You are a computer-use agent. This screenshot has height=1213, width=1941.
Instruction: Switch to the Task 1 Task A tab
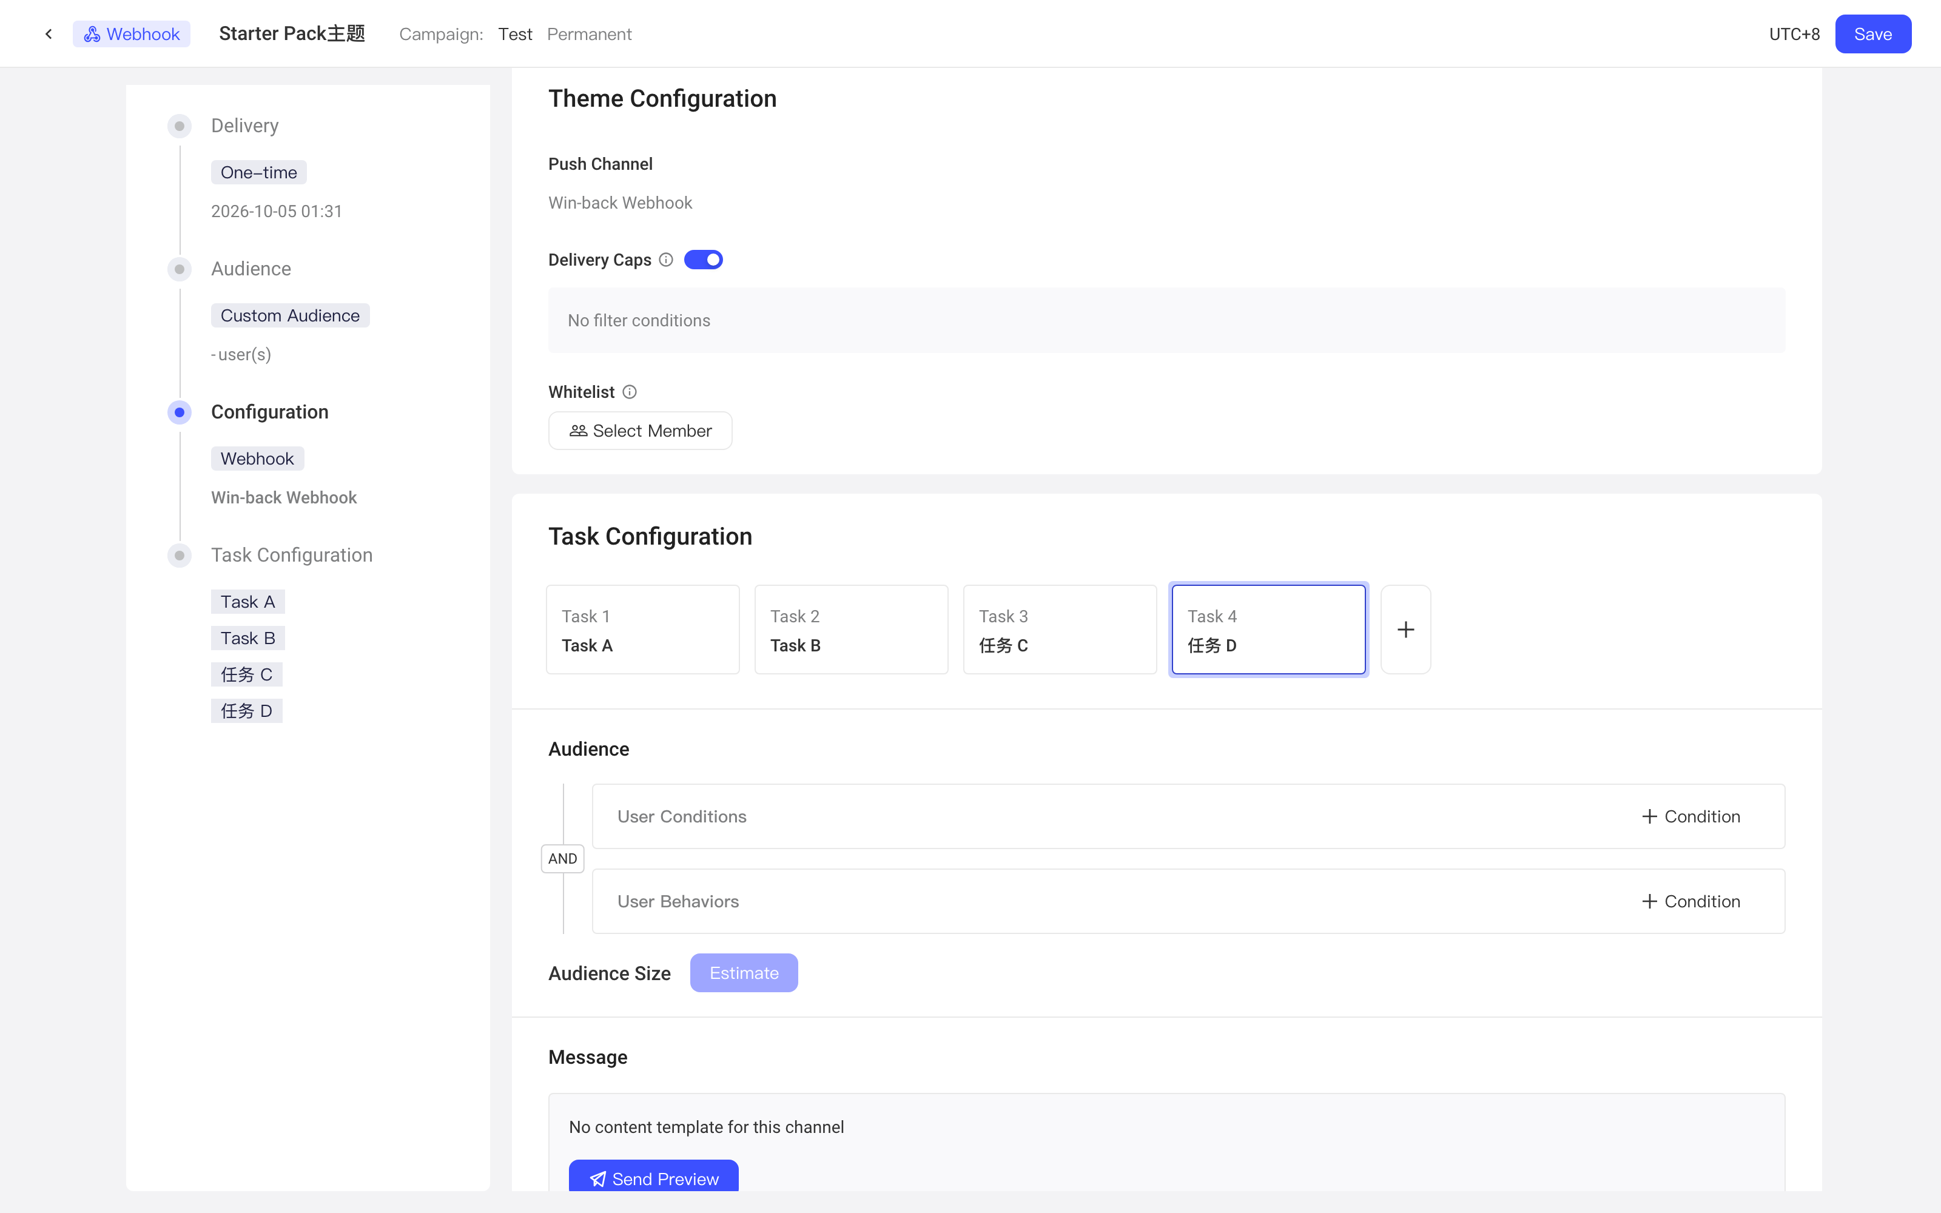tap(642, 630)
